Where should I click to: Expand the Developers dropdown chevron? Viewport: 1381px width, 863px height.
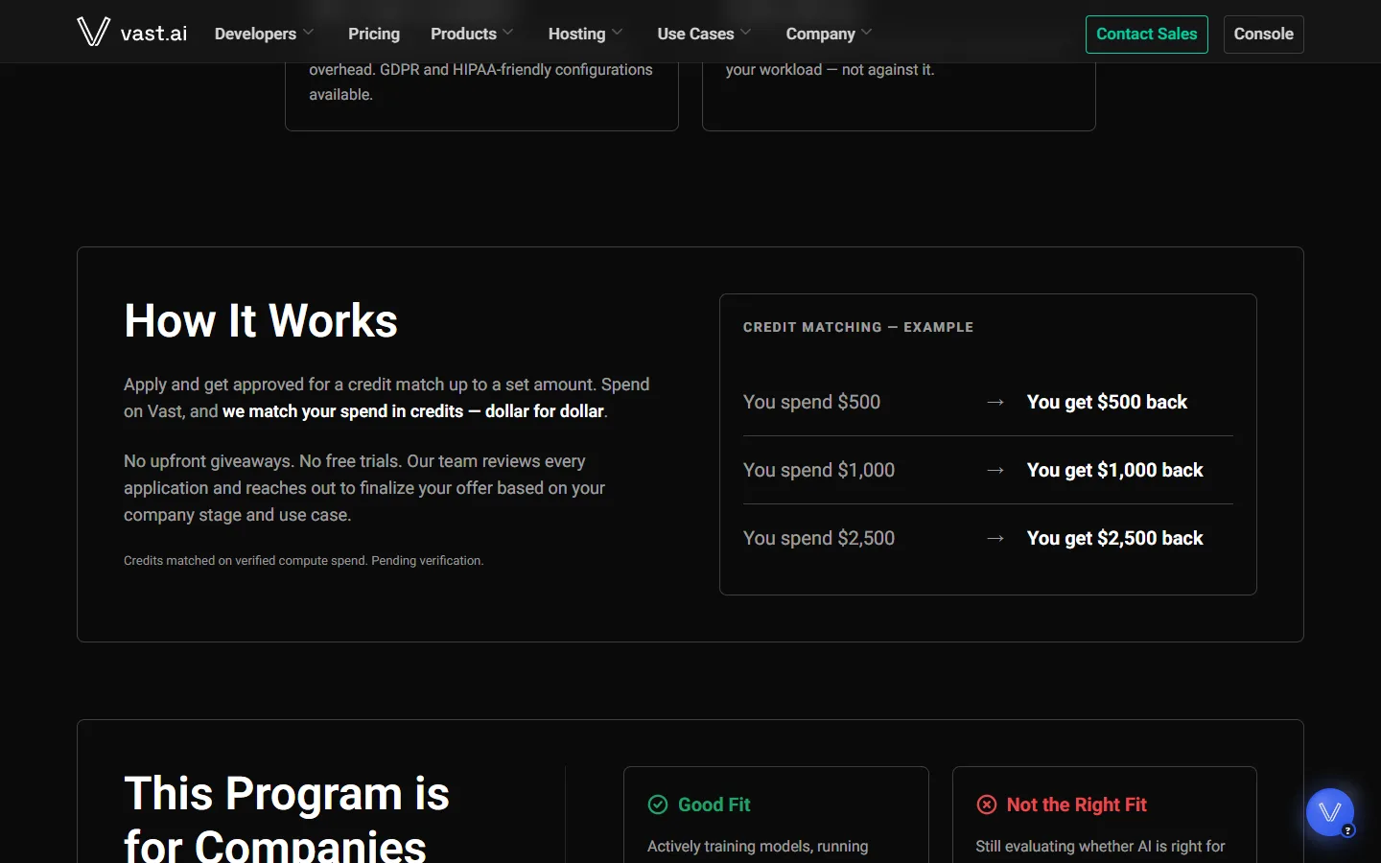[x=309, y=33]
